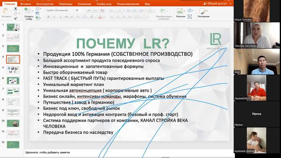Select slide 12 thumbnail
The image size is (281, 158).
click(13, 145)
